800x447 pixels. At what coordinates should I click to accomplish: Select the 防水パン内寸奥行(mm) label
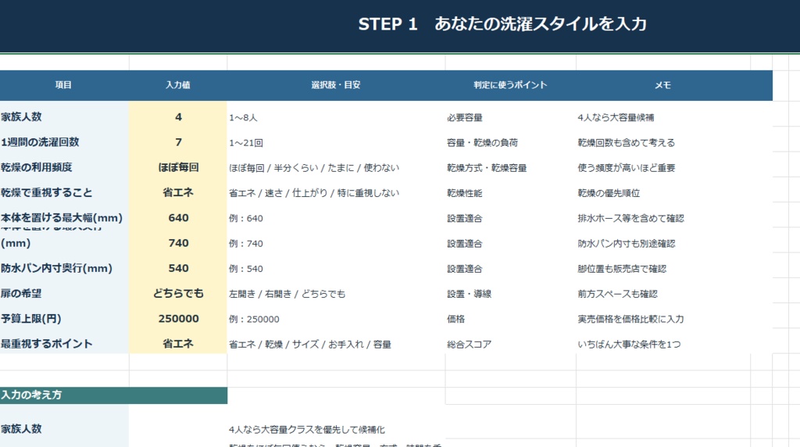pos(56,268)
